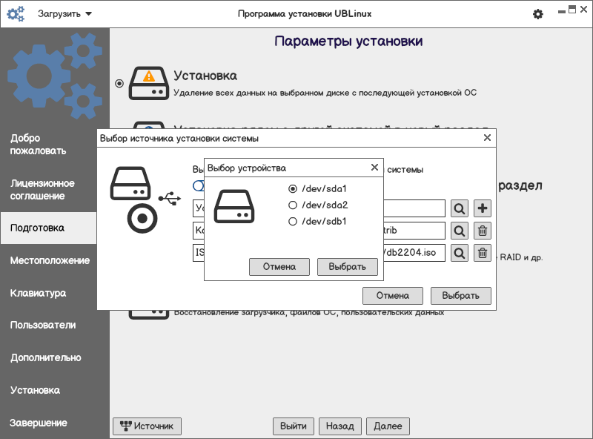
Task: Click Выбрать in the source selection dialog
Action: [460, 296]
